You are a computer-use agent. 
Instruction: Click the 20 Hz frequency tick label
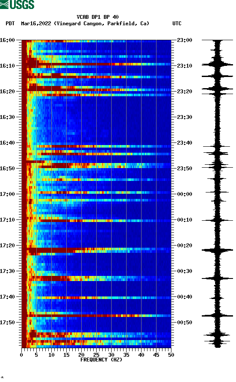81,355
